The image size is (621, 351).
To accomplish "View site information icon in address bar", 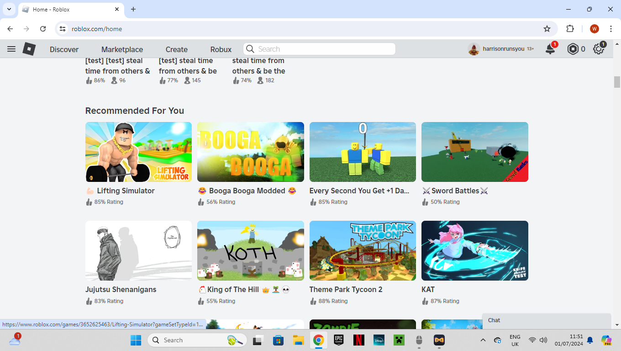I will [63, 29].
